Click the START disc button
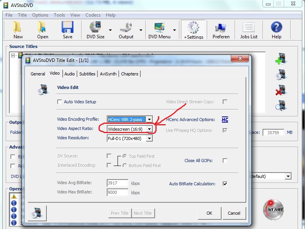 [x=273, y=209]
